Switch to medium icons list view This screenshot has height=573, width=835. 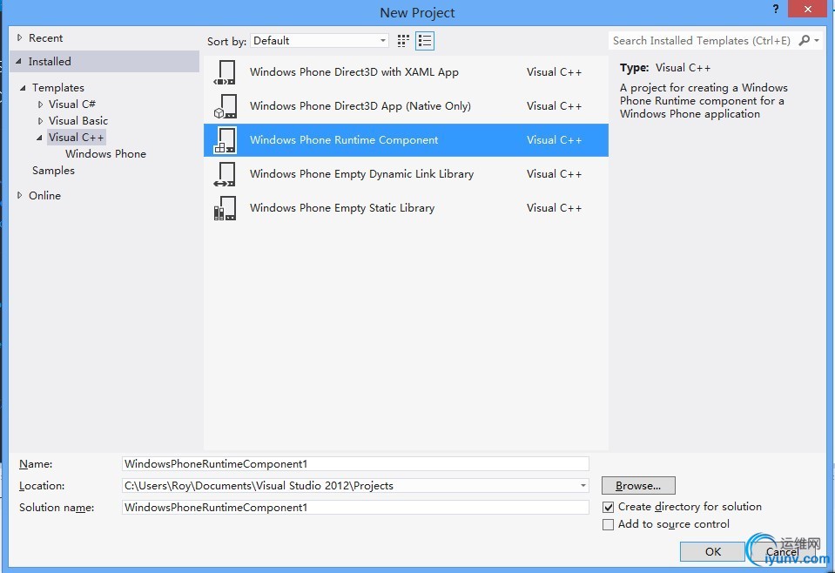(425, 41)
